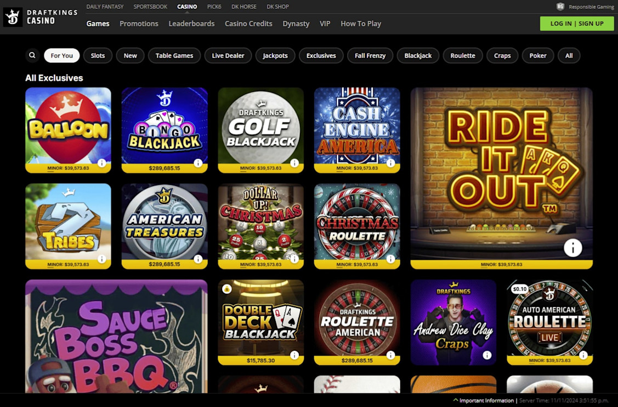618x407 pixels.
Task: Click Responsible Gaming link
Action: click(x=591, y=7)
